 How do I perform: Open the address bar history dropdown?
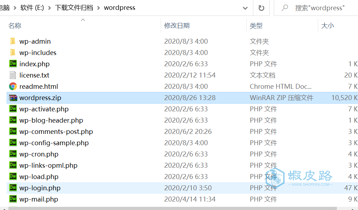(245, 8)
